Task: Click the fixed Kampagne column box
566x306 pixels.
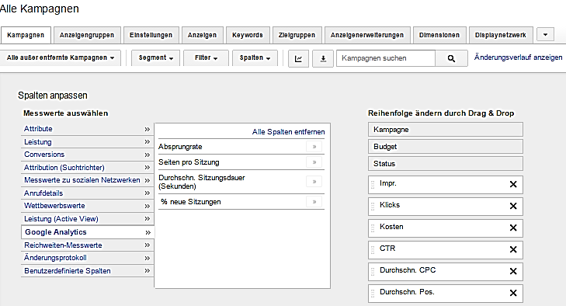Action: tap(446, 130)
